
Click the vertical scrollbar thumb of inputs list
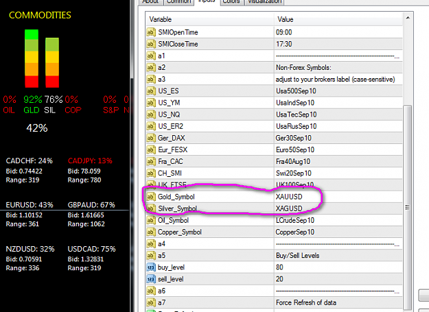click(408, 208)
